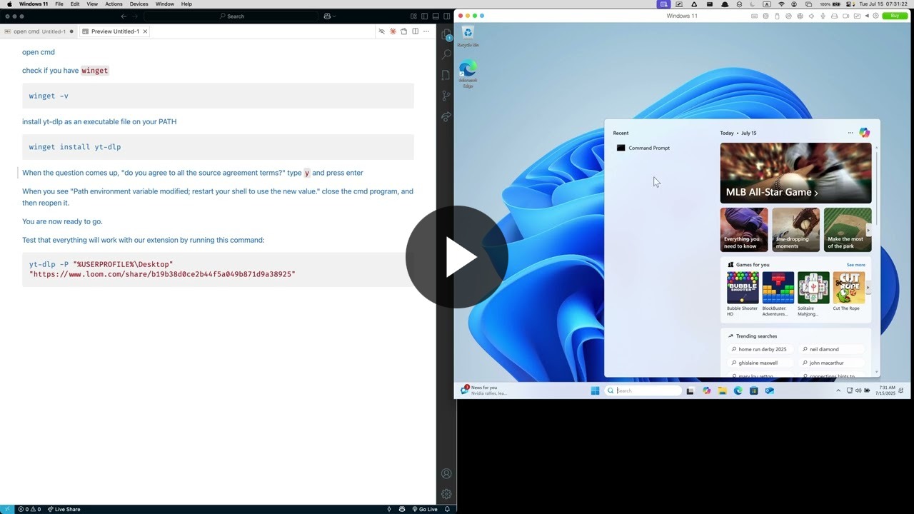Click the Wi-Fi icon in the Mac menu bar
Screen dimensions: 914x514
pos(781,4)
